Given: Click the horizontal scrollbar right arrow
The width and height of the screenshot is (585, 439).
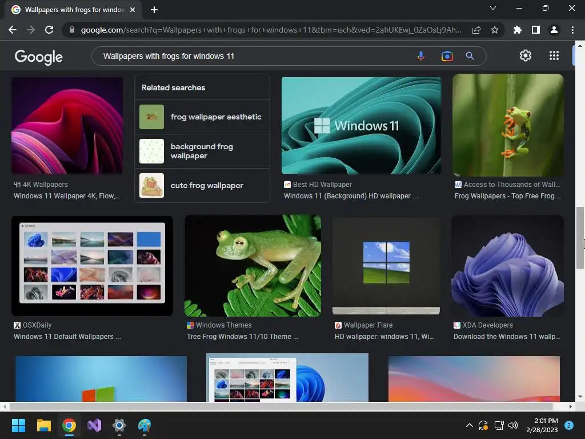Looking at the screenshot, I should point(571,406).
